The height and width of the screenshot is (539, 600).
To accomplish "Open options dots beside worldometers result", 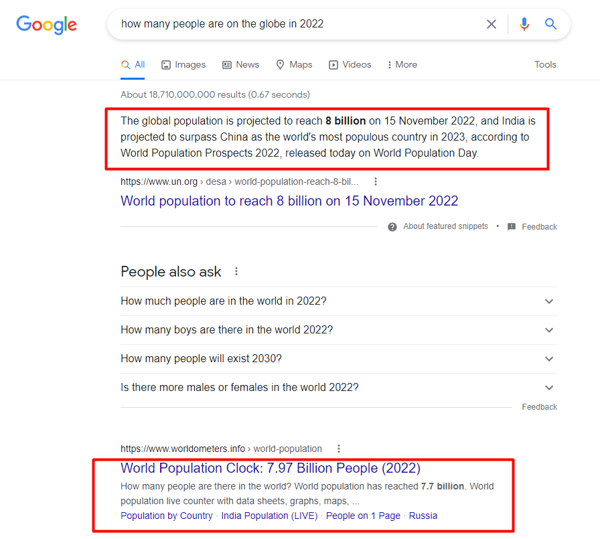I will tap(339, 449).
